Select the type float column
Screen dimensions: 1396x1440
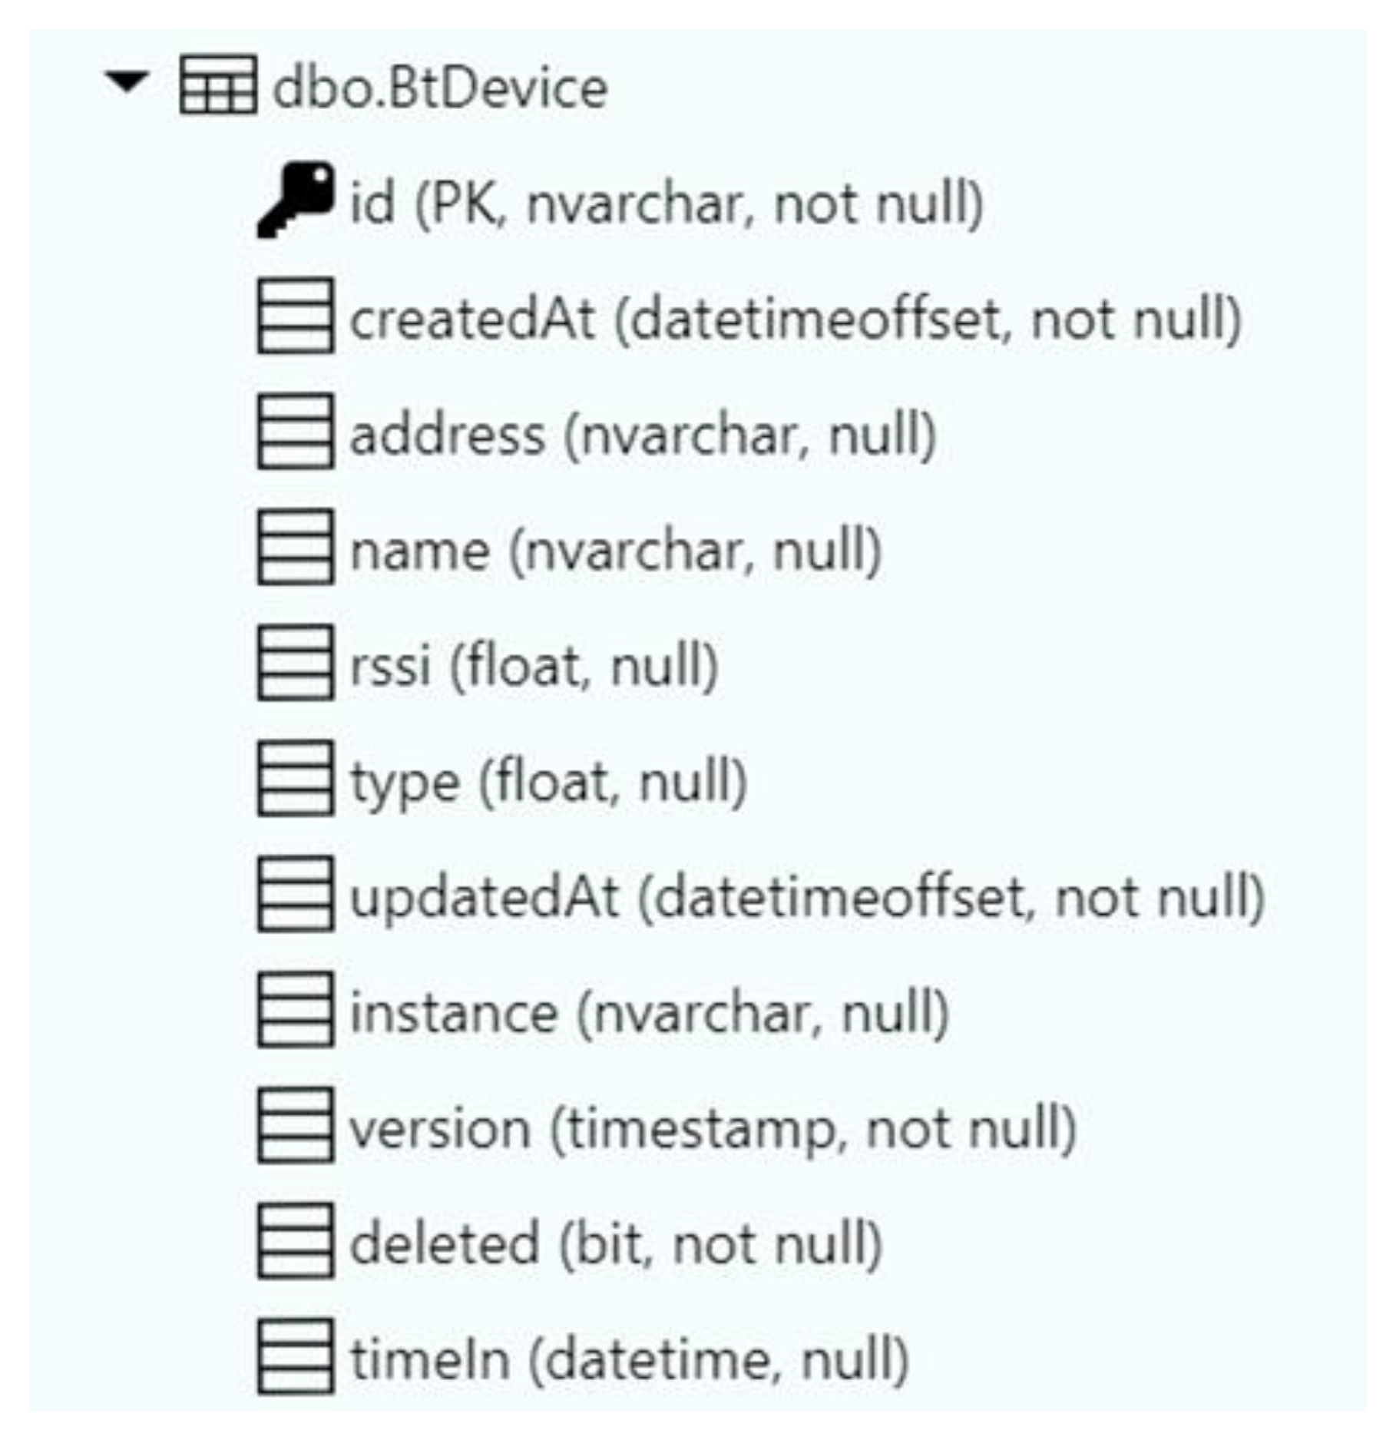pyautogui.click(x=548, y=782)
